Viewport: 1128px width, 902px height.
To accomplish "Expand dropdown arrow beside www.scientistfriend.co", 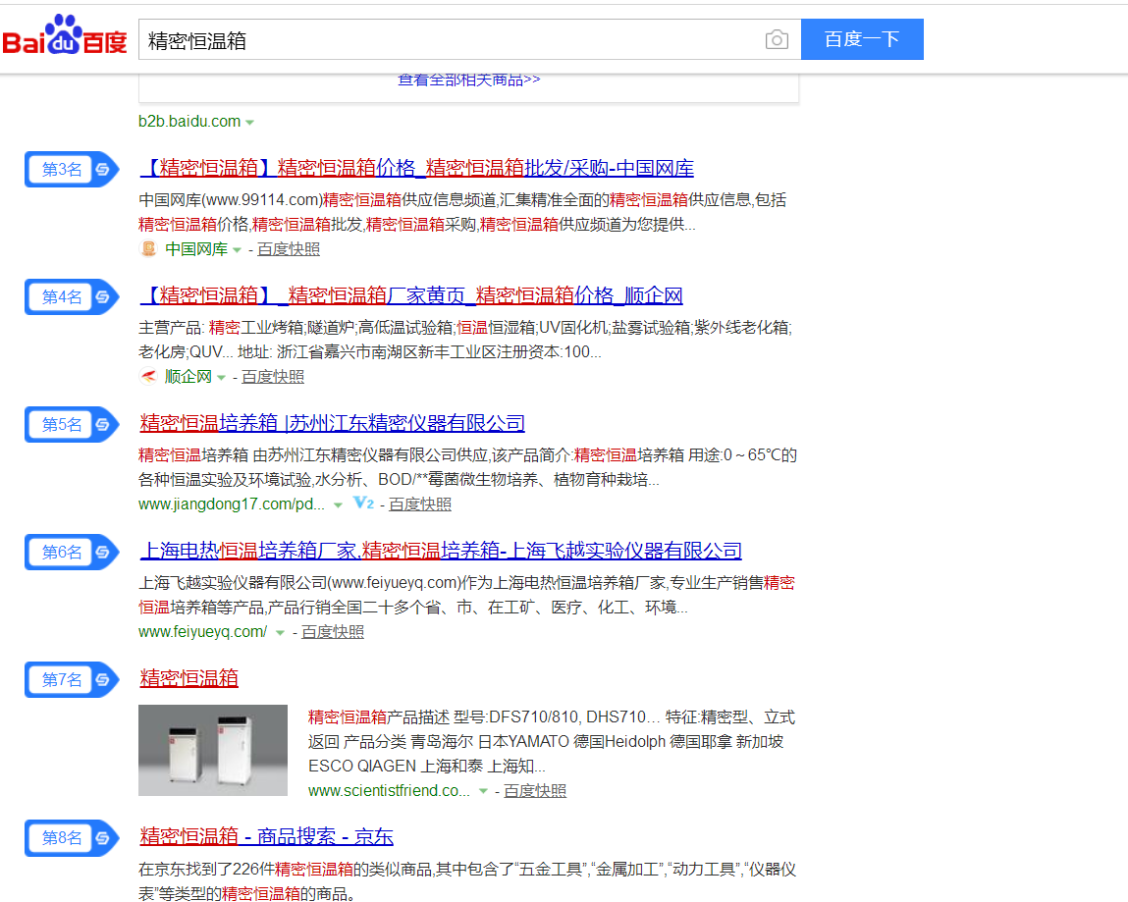I will point(483,791).
